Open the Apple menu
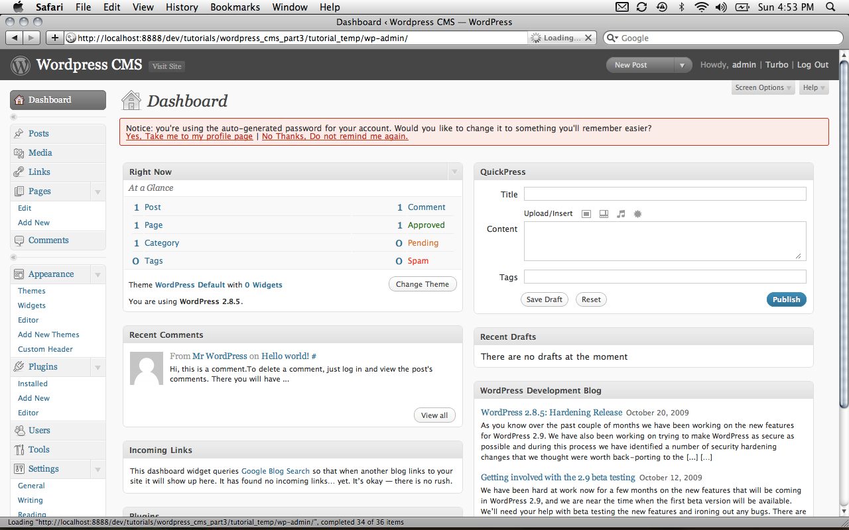Viewport: 849px width, 530px height. [18, 7]
